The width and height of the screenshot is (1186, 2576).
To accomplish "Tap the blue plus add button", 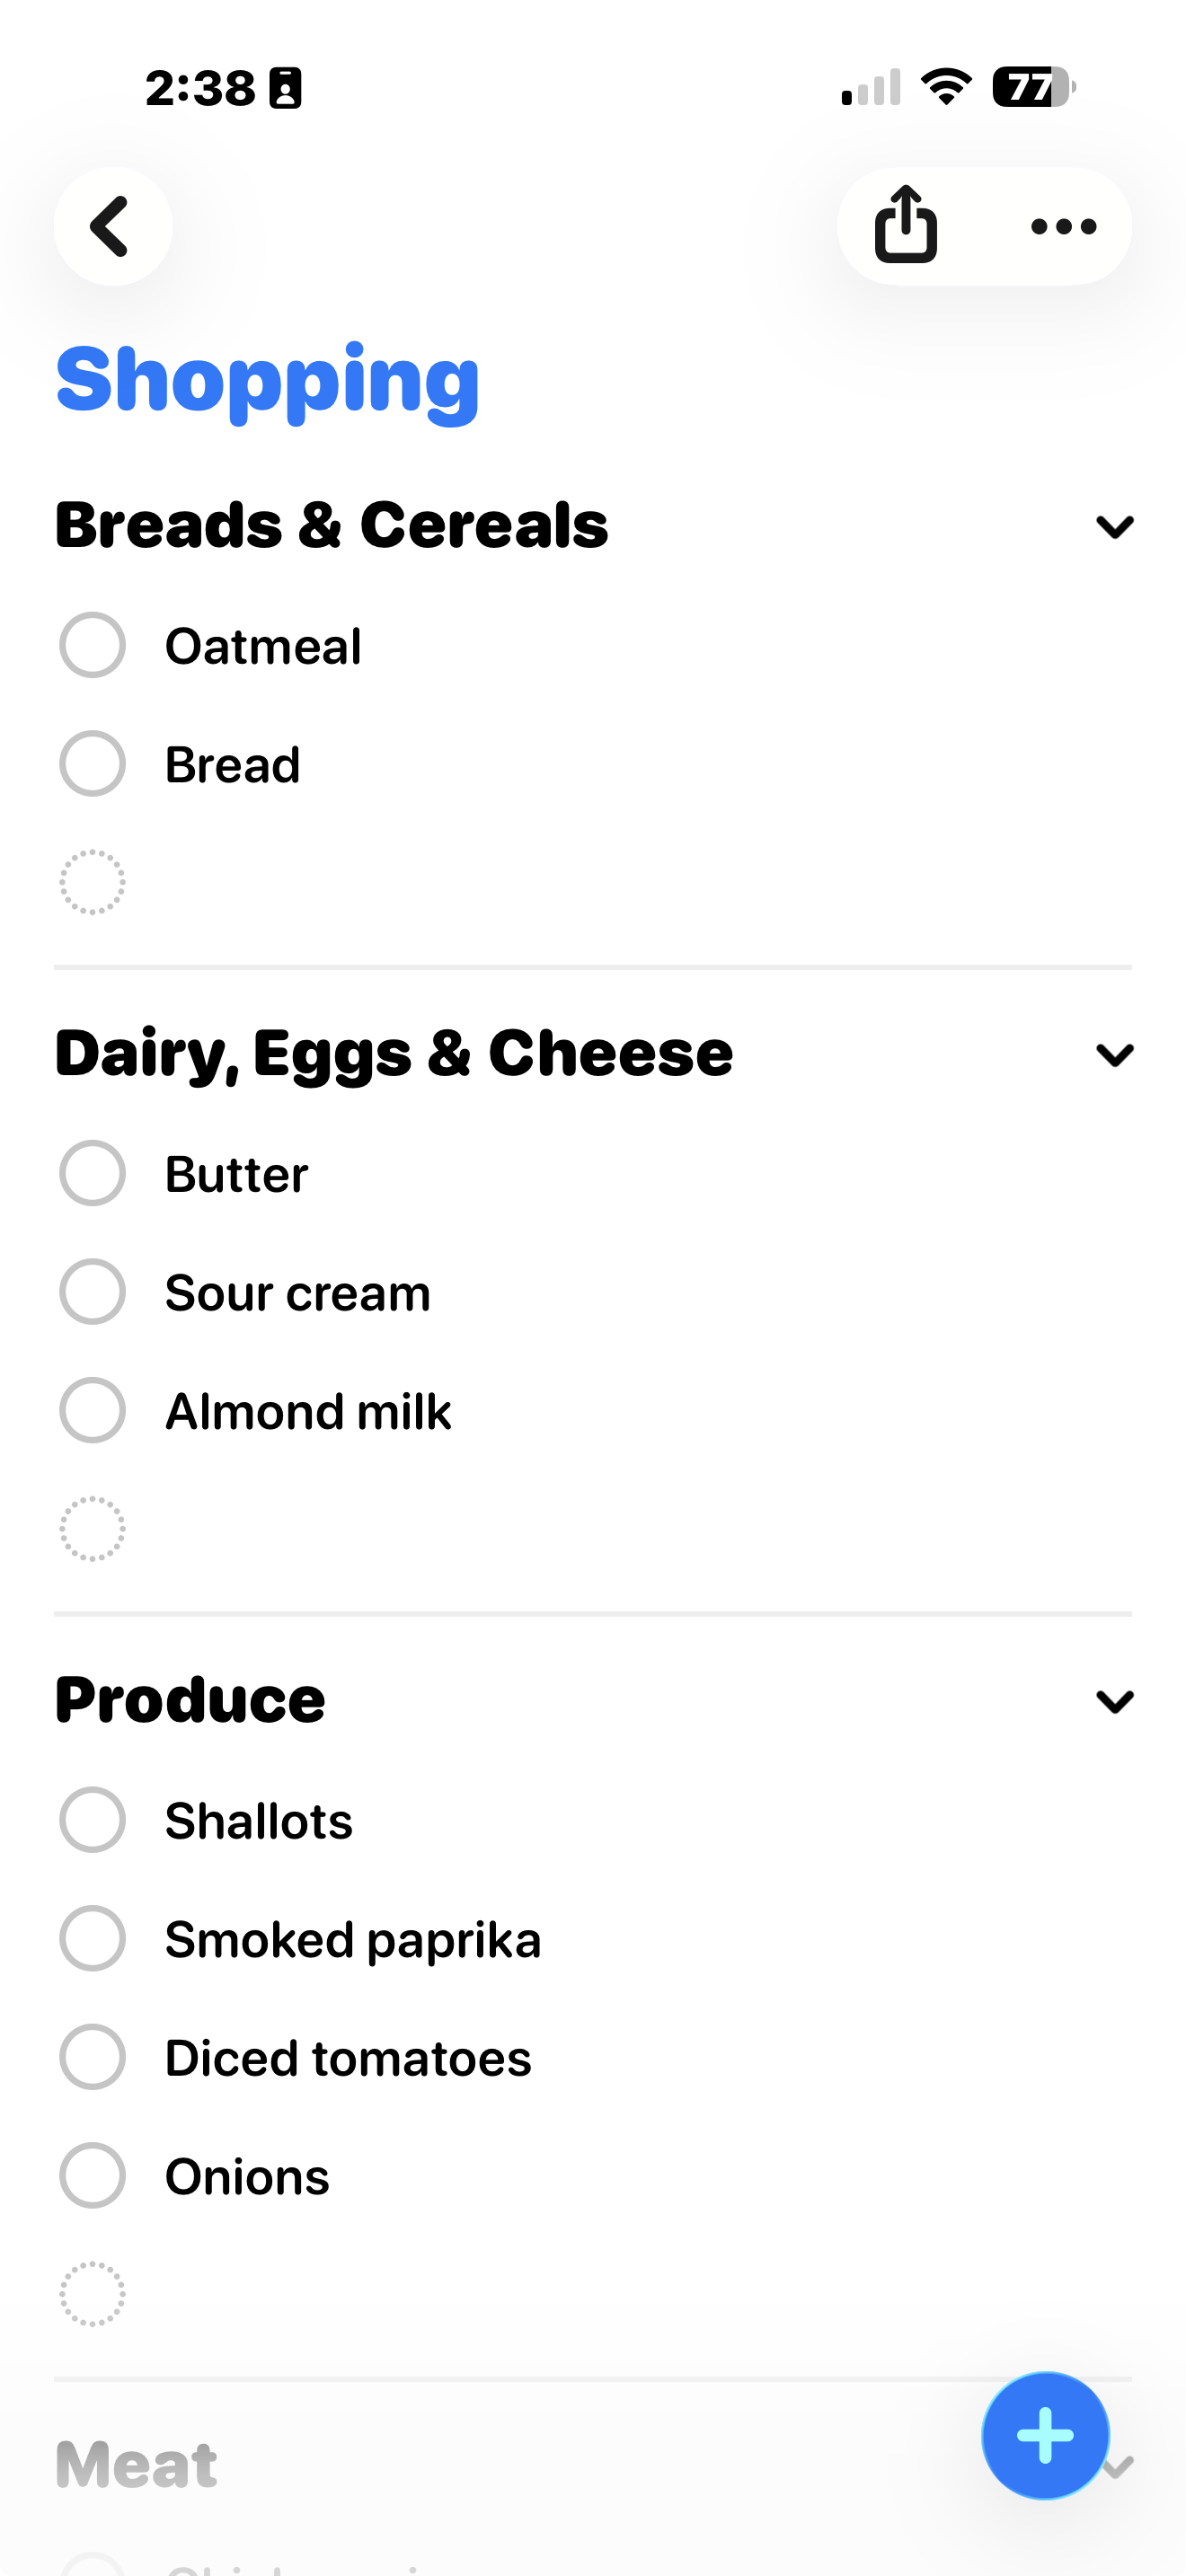I will [1045, 2435].
